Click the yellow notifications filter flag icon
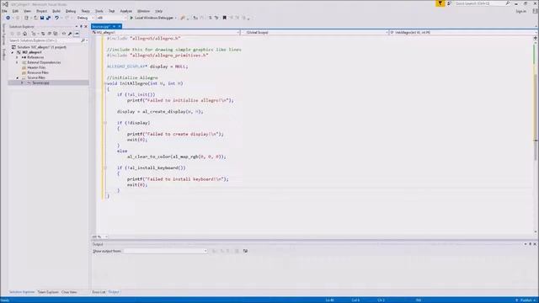 (440, 3)
